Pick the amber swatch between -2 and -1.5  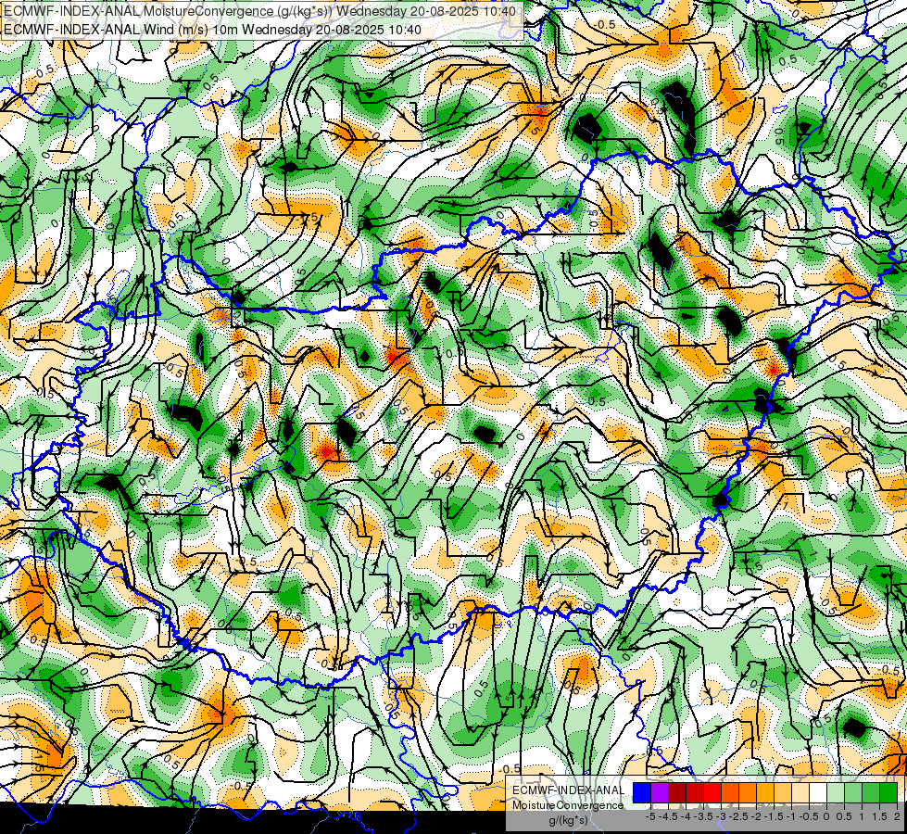[765, 793]
